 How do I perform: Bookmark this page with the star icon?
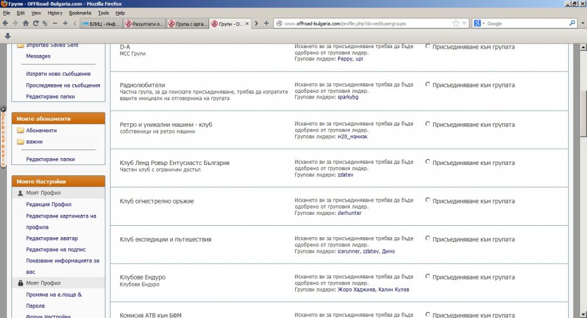click(x=456, y=23)
